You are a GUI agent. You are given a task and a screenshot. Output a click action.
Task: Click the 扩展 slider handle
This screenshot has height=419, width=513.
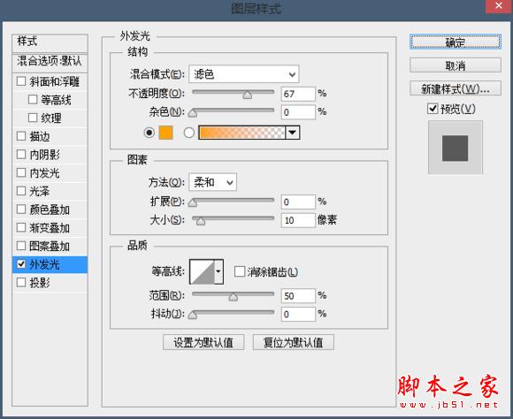(193, 202)
